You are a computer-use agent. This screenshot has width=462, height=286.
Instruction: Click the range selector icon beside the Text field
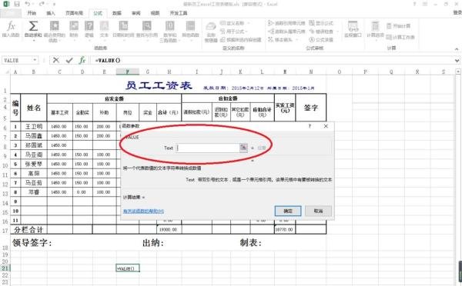pyautogui.click(x=243, y=148)
